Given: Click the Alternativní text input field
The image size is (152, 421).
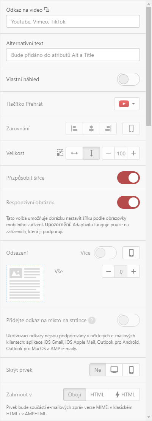Looking at the screenshot, I should click(x=73, y=55).
